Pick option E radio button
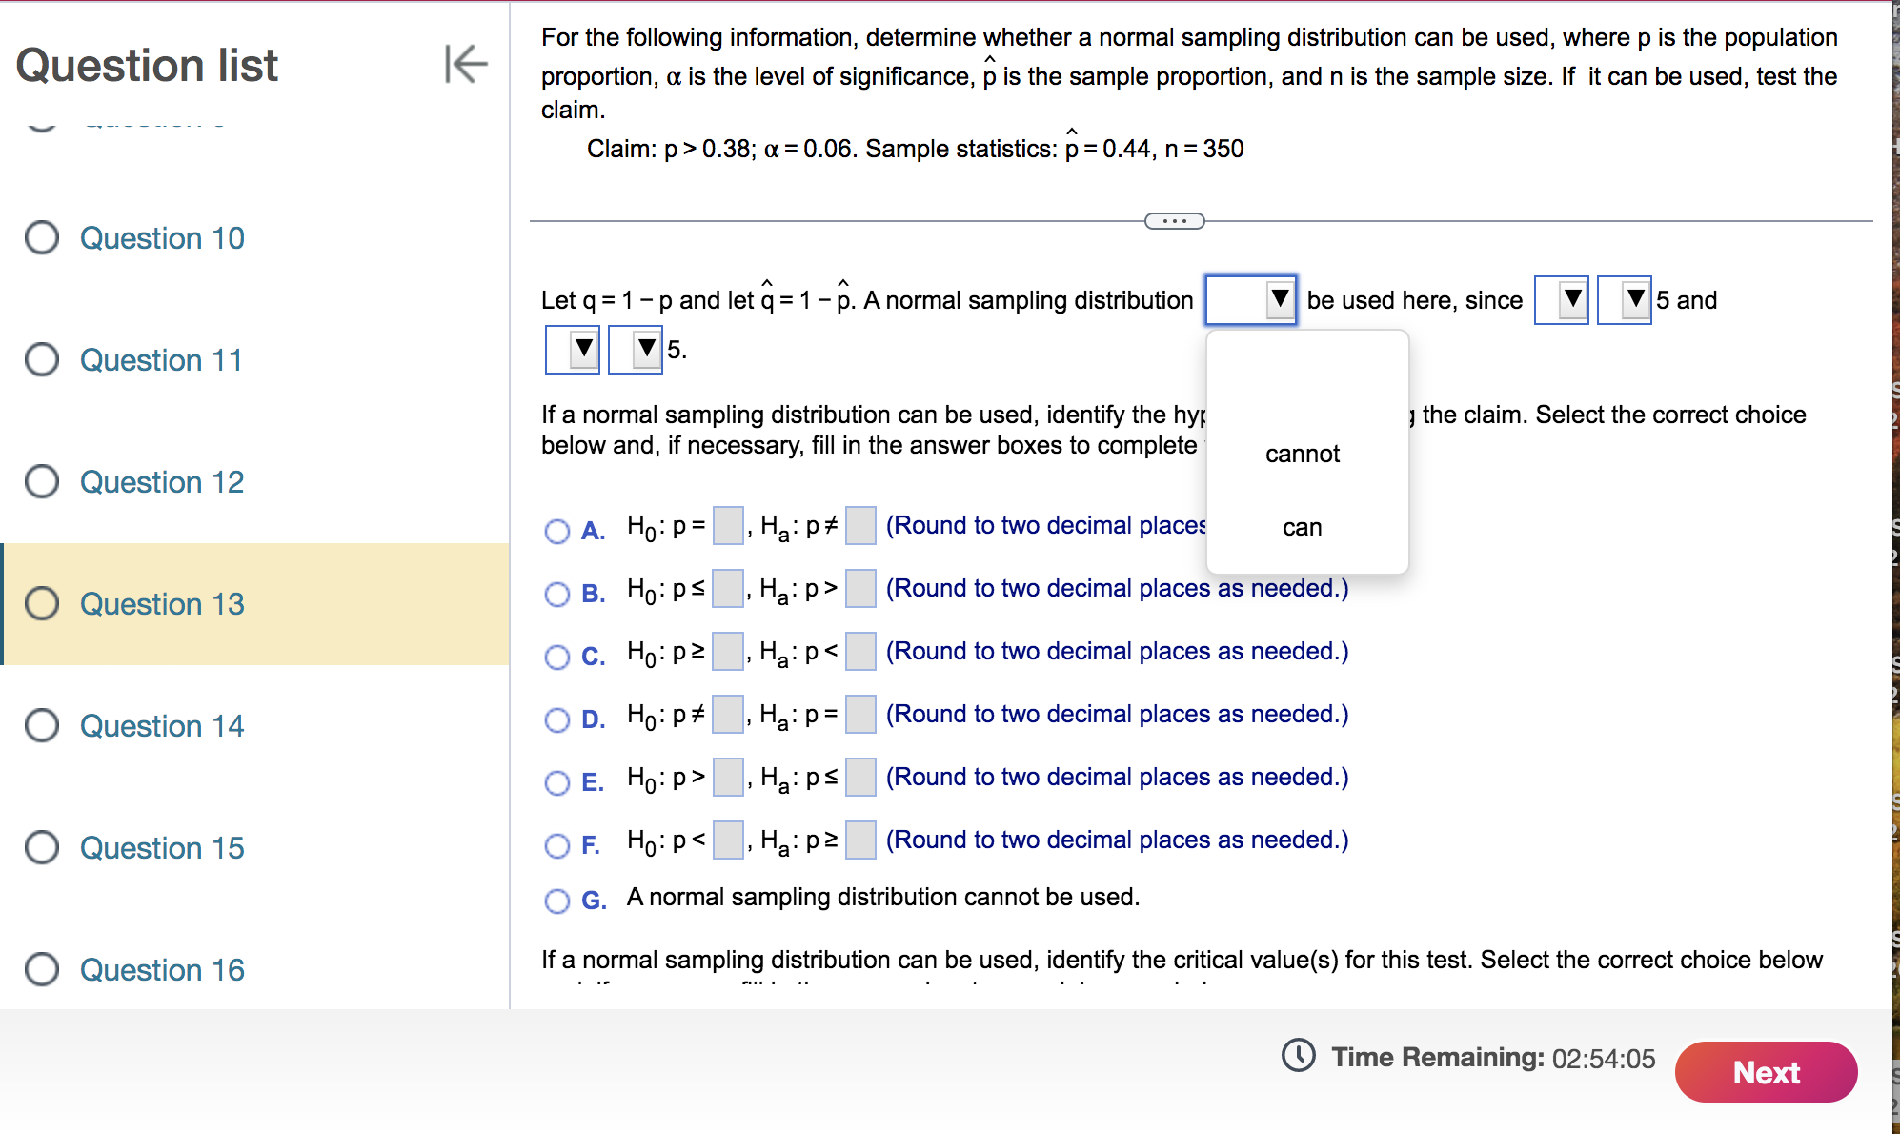Viewport: 1900px width, 1134px height. tap(557, 782)
